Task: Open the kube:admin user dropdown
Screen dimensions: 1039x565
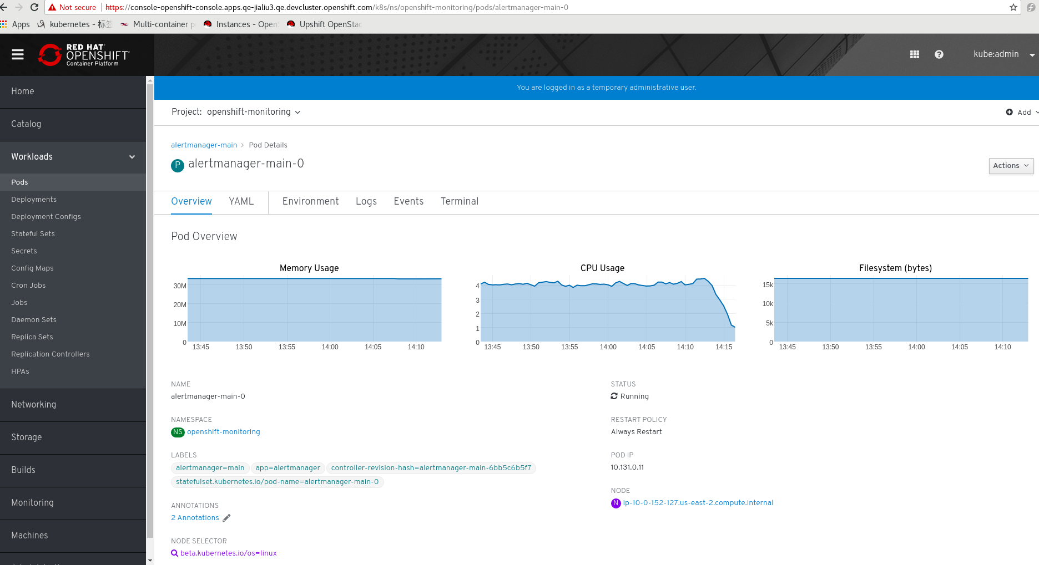Action: coord(1003,54)
